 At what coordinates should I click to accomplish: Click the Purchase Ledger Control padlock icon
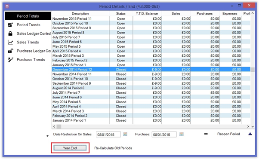click(11, 51)
